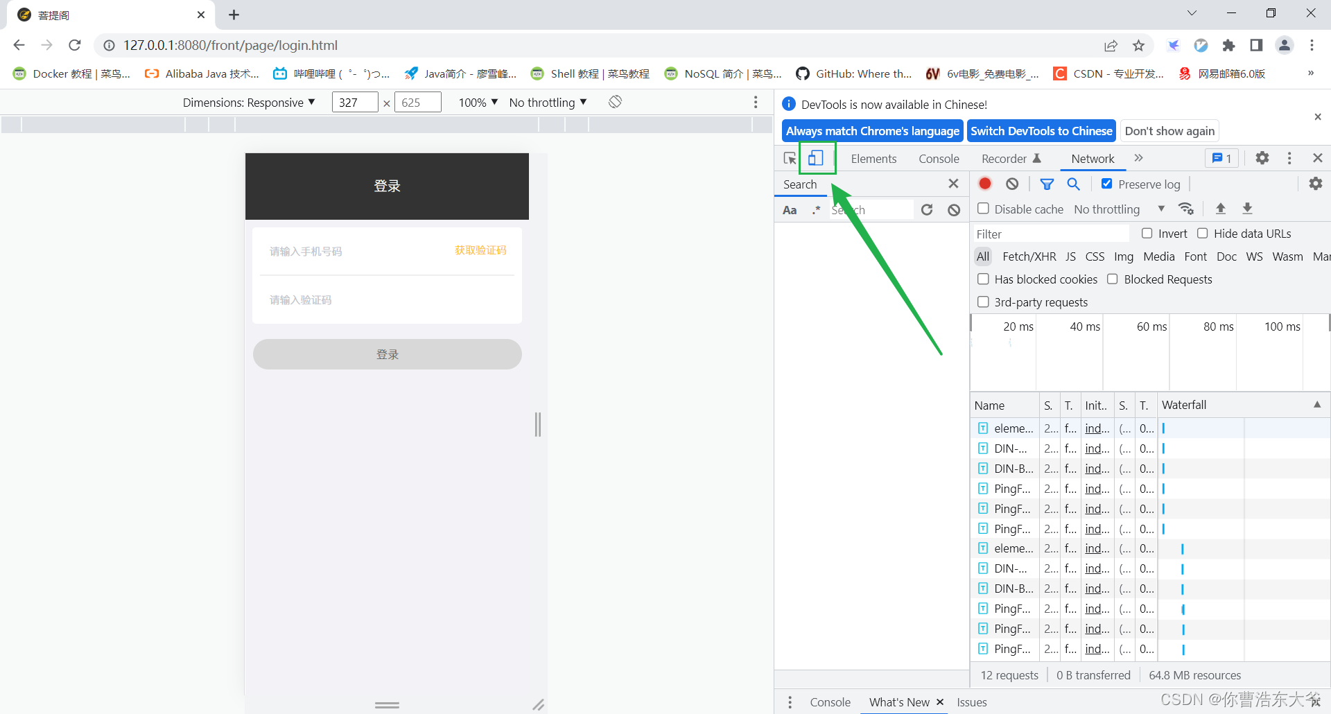Enable Hide data URLs checkbox
The image size is (1331, 714).
tap(1203, 234)
